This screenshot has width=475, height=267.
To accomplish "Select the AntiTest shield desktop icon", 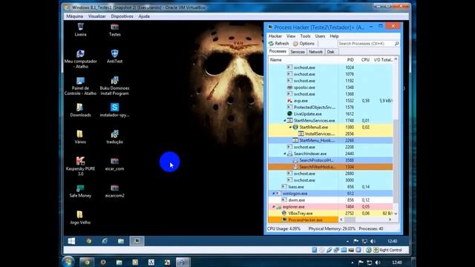I will click(114, 56).
